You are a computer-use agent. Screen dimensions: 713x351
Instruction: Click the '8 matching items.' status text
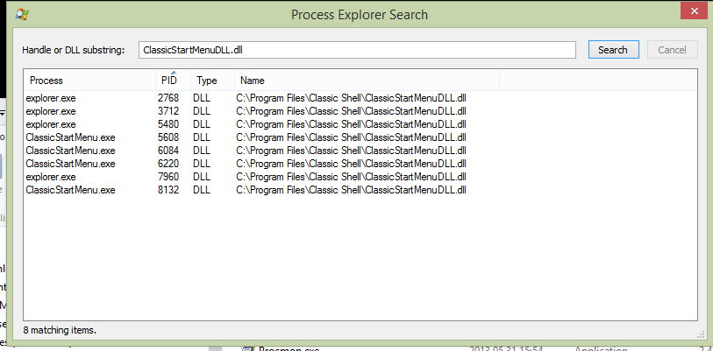point(59,330)
